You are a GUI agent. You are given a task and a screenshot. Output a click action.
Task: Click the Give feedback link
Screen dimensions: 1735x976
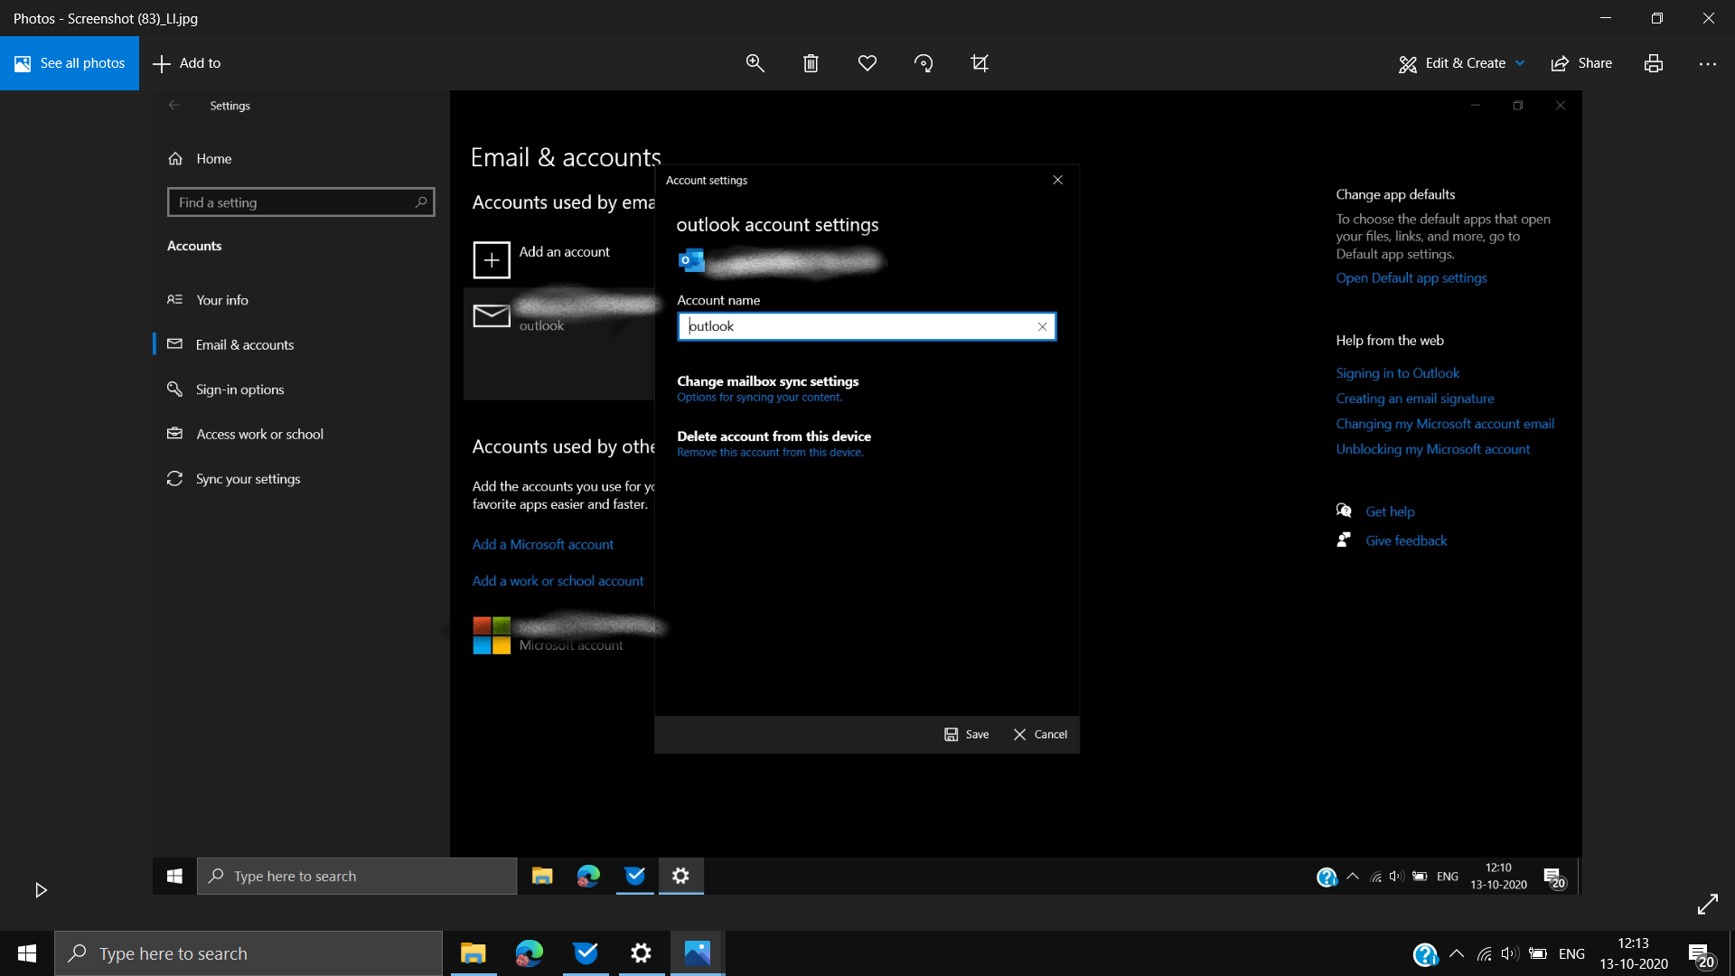[1406, 540]
